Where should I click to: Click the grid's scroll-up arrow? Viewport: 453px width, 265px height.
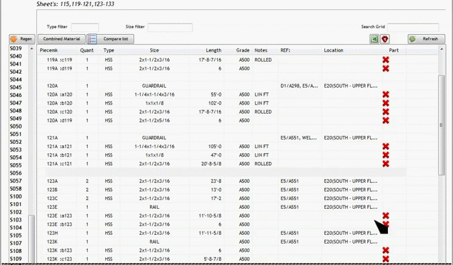442,50
